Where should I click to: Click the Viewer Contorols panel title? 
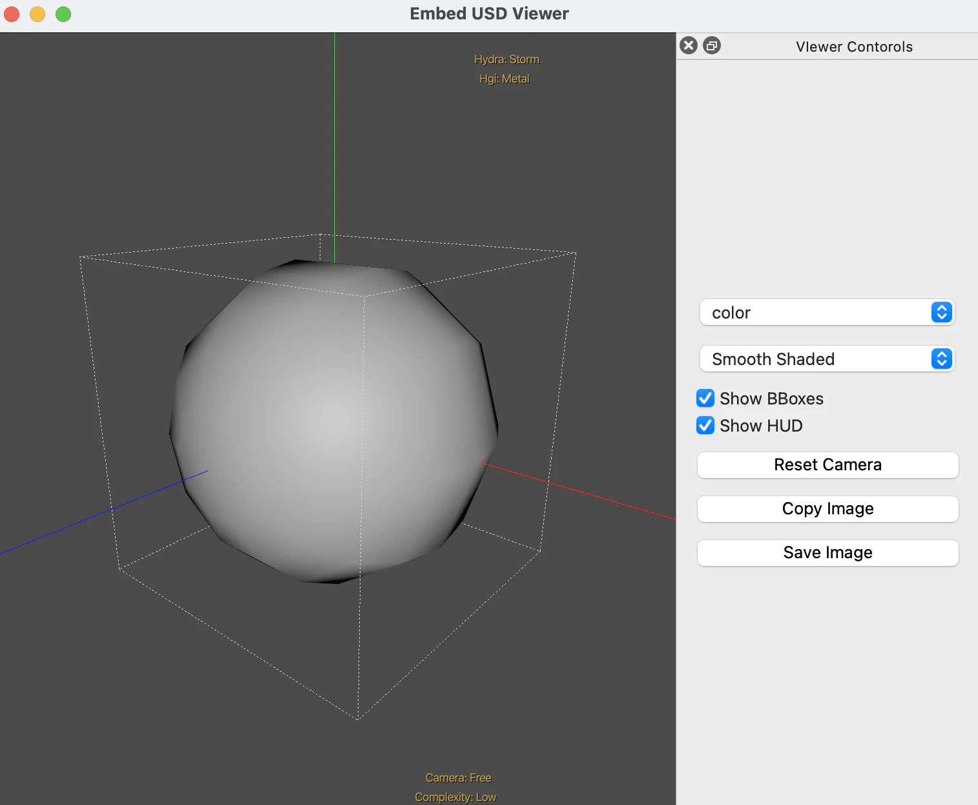(x=854, y=47)
